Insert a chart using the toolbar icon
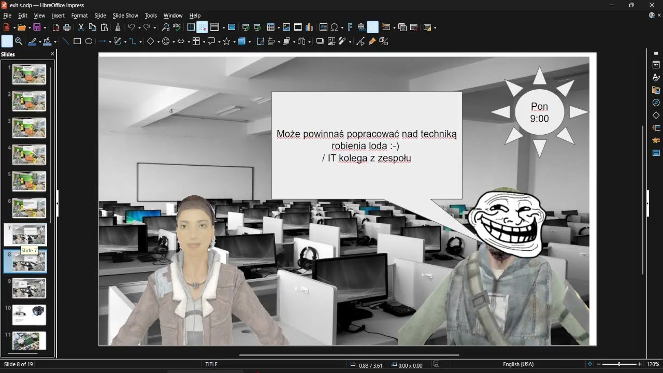The height and width of the screenshot is (373, 663). pos(310,27)
